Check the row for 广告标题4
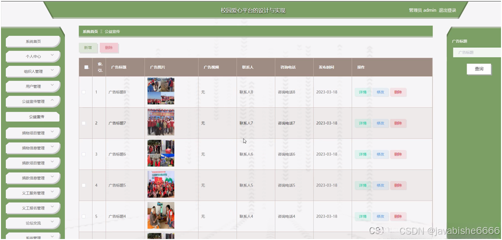This screenshot has height=240, width=502. click(84, 217)
